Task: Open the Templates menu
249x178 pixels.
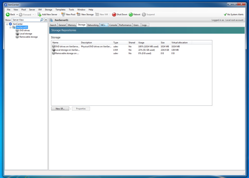Action: (60, 10)
